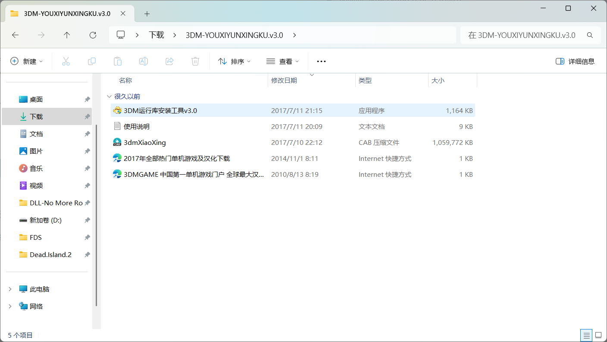Click the 3dmXiaoXing CAB file icon

tap(117, 142)
